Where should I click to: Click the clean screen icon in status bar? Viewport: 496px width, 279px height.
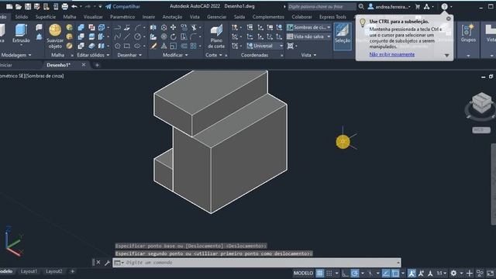point(490,274)
